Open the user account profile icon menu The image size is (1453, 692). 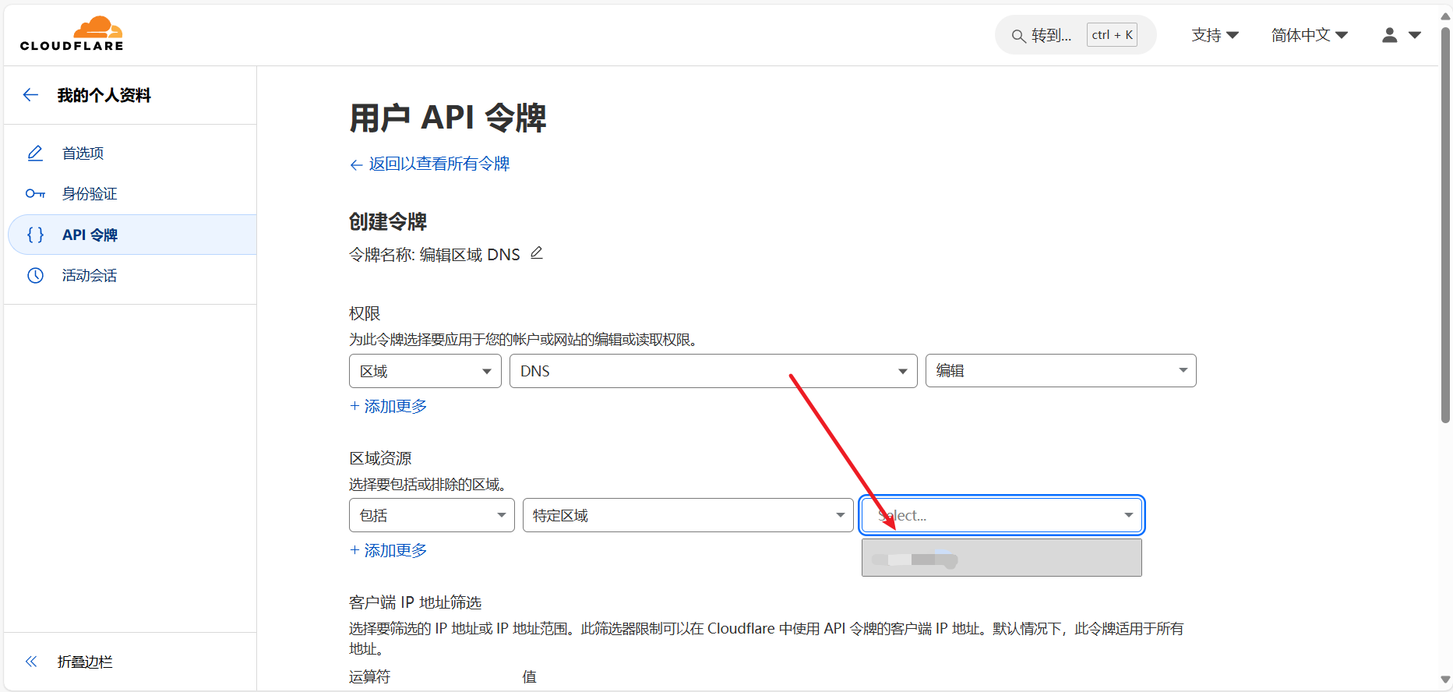point(1401,35)
